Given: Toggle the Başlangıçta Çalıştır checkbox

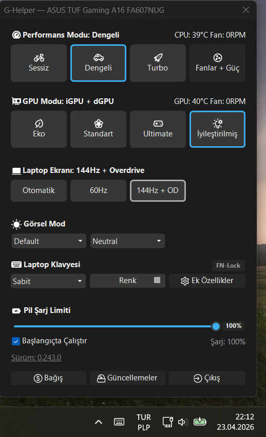Looking at the screenshot, I should pyautogui.click(x=16, y=341).
